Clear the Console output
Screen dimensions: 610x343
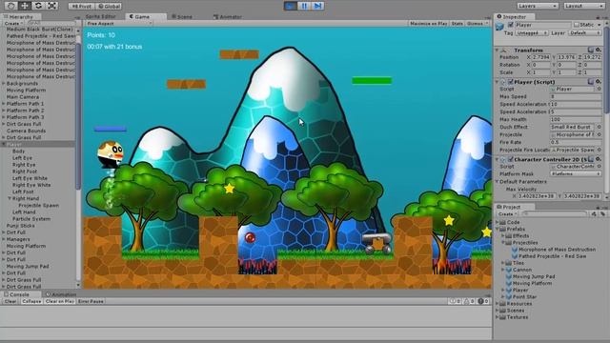click(10, 301)
